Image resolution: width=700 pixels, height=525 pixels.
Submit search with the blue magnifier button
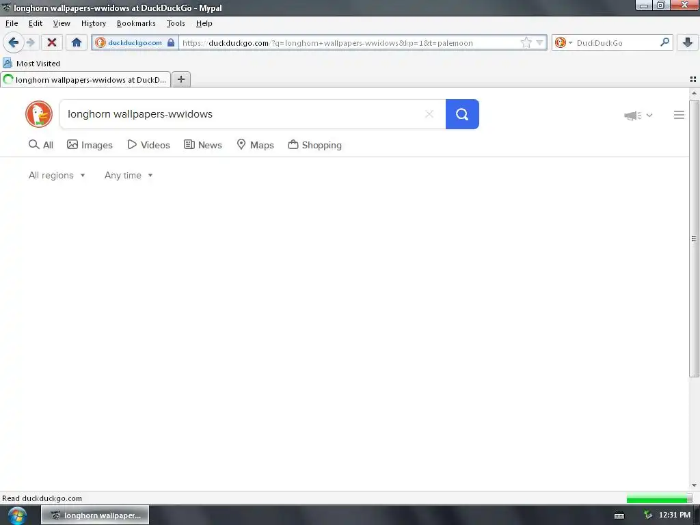coord(462,114)
